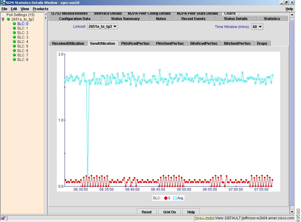The image size is (301, 222).
Task: Select SLC: 6 in the tree
Action: pyautogui.click(x=23, y=51)
